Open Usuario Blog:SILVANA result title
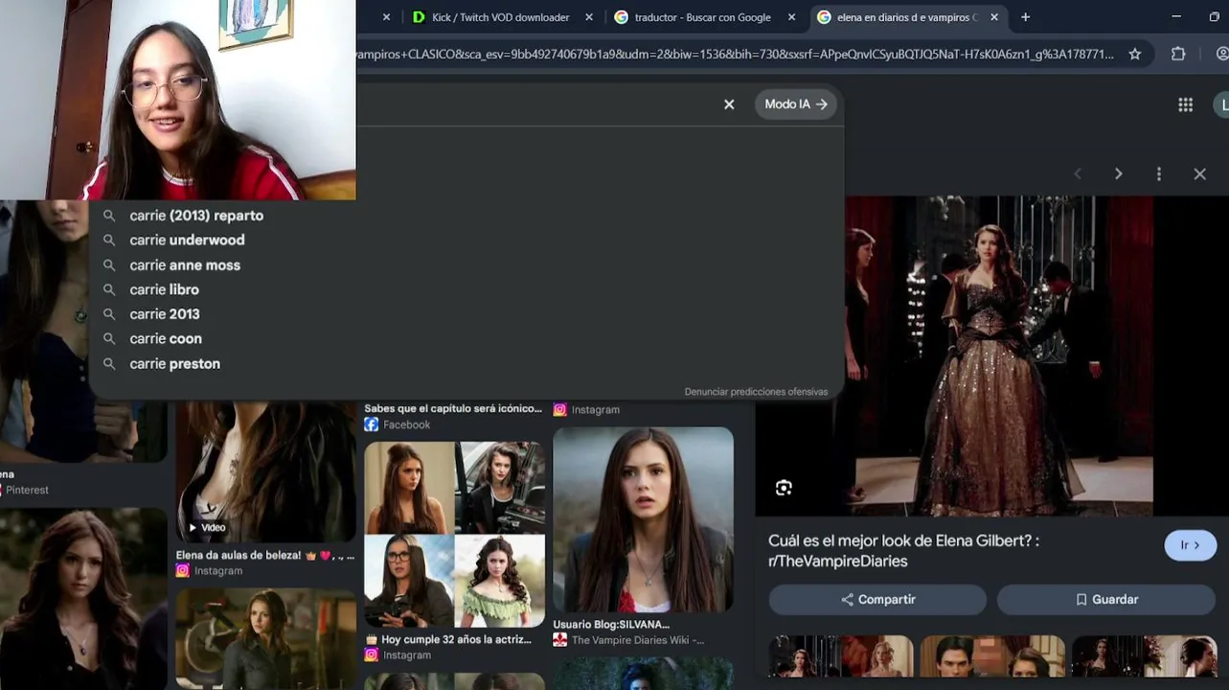This screenshot has height=690, width=1229. point(611,625)
